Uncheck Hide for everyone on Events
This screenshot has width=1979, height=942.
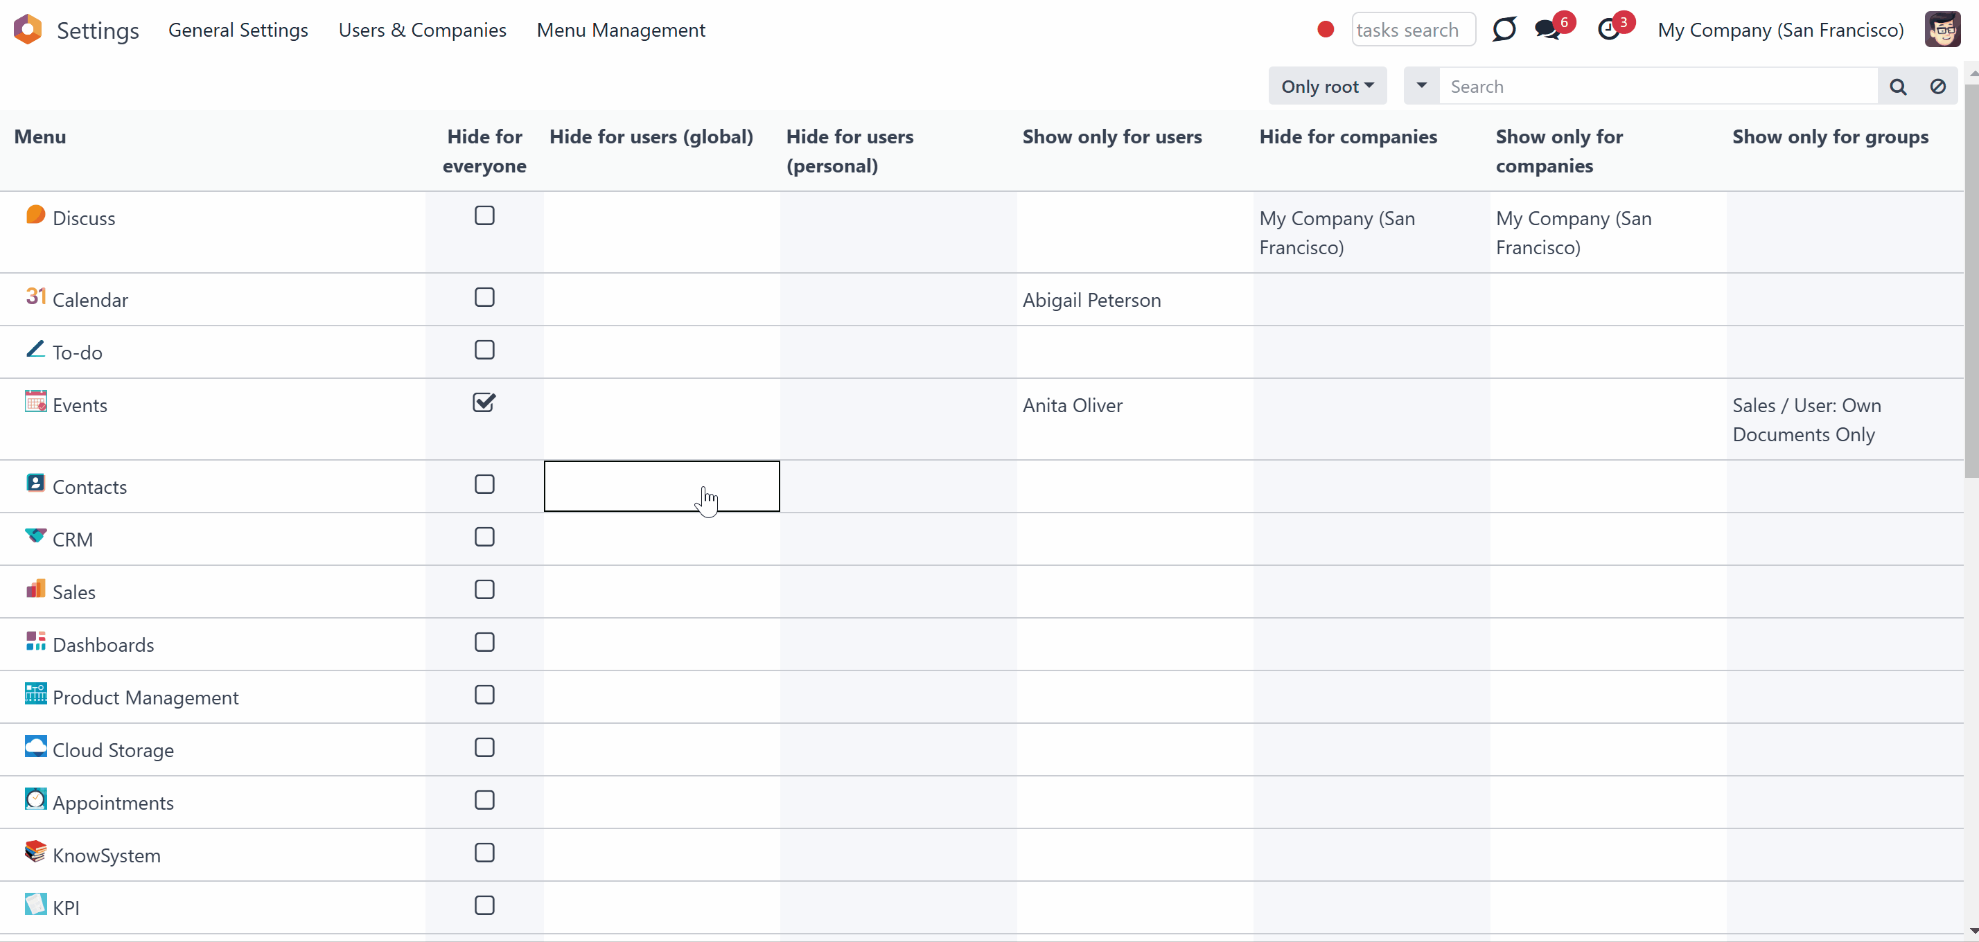tap(484, 402)
